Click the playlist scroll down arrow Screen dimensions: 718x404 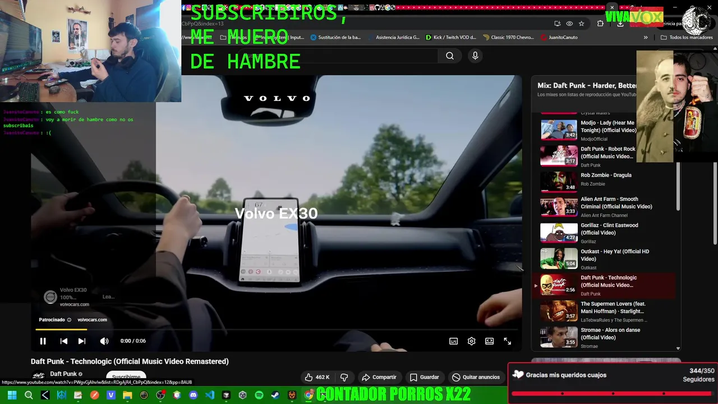click(678, 348)
